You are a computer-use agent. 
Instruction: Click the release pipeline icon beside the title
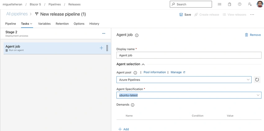pos(37,14)
